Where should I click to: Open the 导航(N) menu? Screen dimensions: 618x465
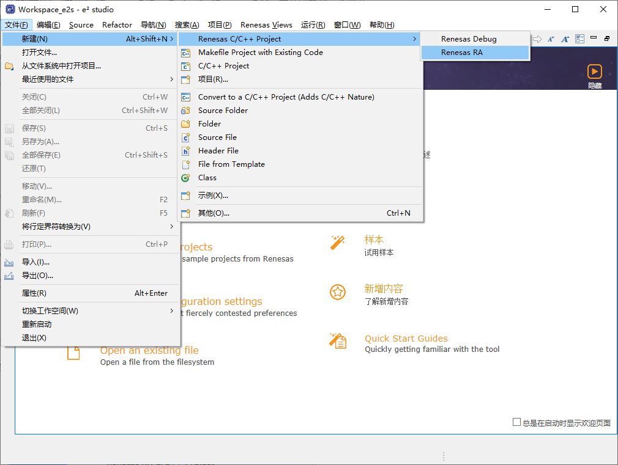tap(154, 25)
